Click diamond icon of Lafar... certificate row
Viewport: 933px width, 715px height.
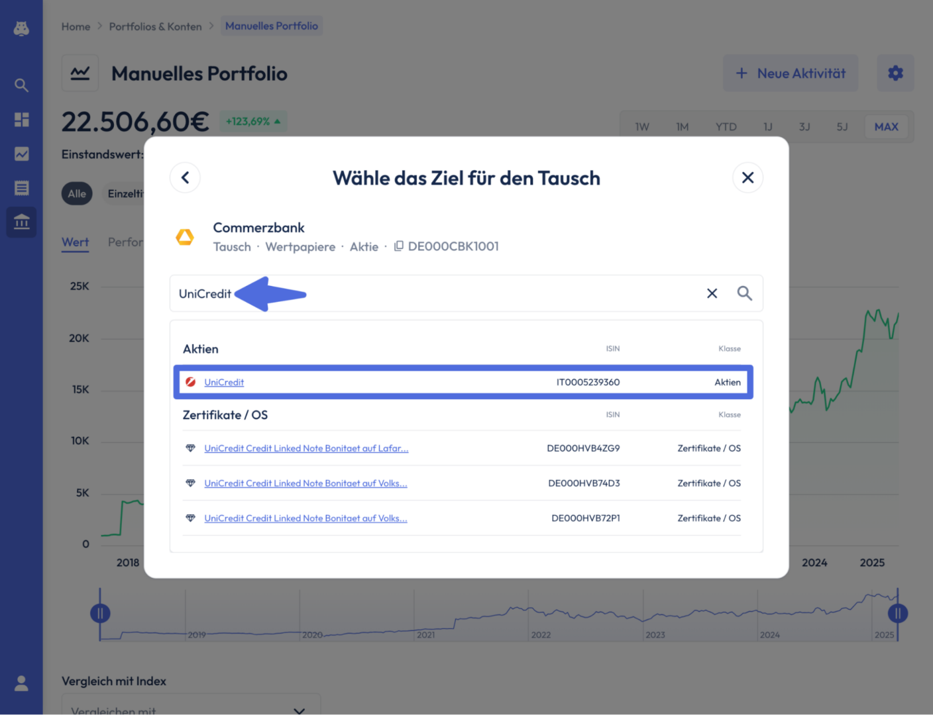point(190,448)
